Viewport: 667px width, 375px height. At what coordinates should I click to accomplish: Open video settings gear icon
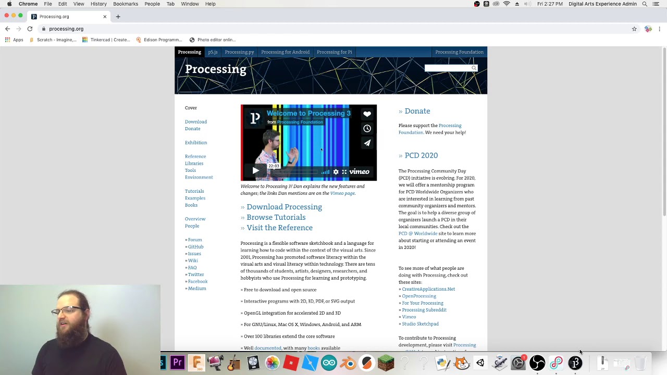[336, 172]
